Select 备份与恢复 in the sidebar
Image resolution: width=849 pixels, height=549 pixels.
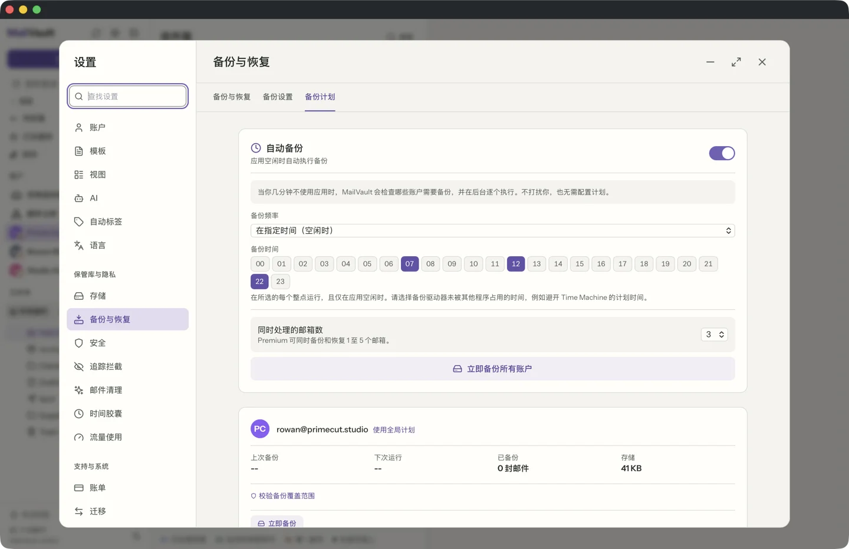pos(127,319)
